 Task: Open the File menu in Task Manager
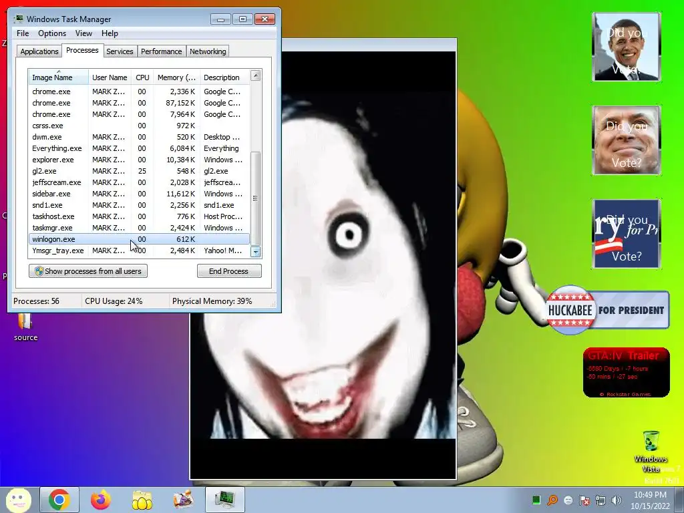pyautogui.click(x=23, y=33)
